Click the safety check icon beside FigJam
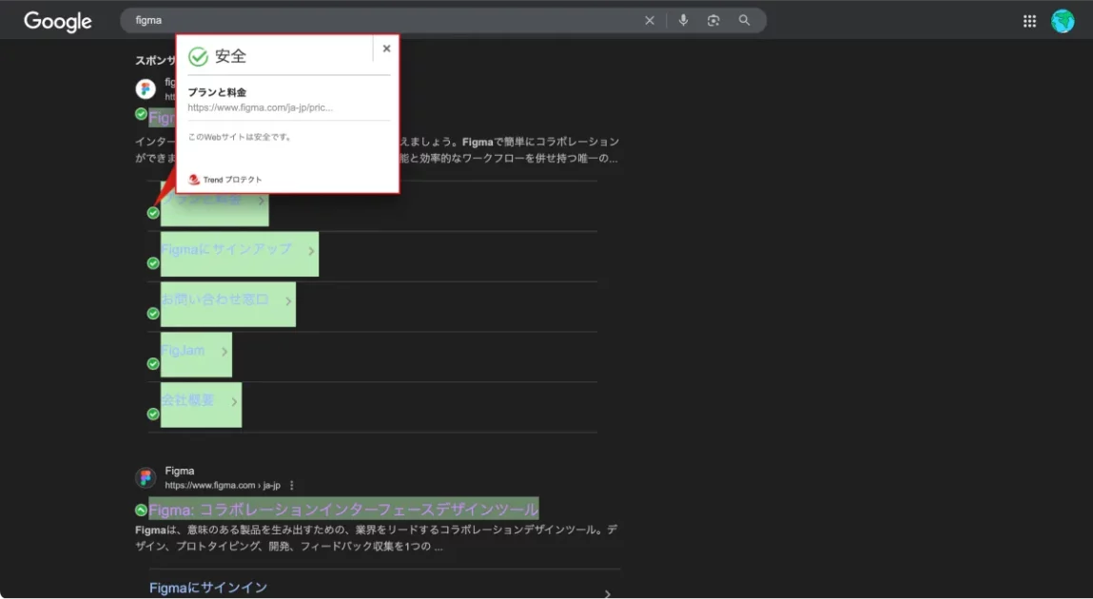This screenshot has height=599, width=1093. click(x=153, y=363)
